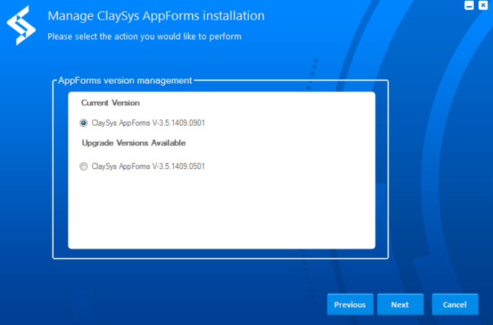Screen dimensions: 493x325
Task: Click the 'Manage ClaySys AppForms installation' title
Action: point(156,15)
